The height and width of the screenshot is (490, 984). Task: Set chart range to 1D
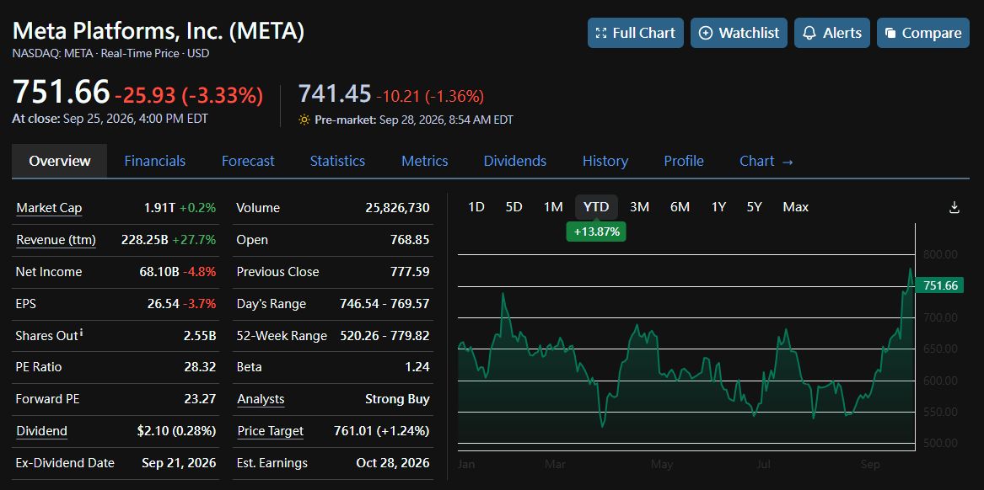476,207
